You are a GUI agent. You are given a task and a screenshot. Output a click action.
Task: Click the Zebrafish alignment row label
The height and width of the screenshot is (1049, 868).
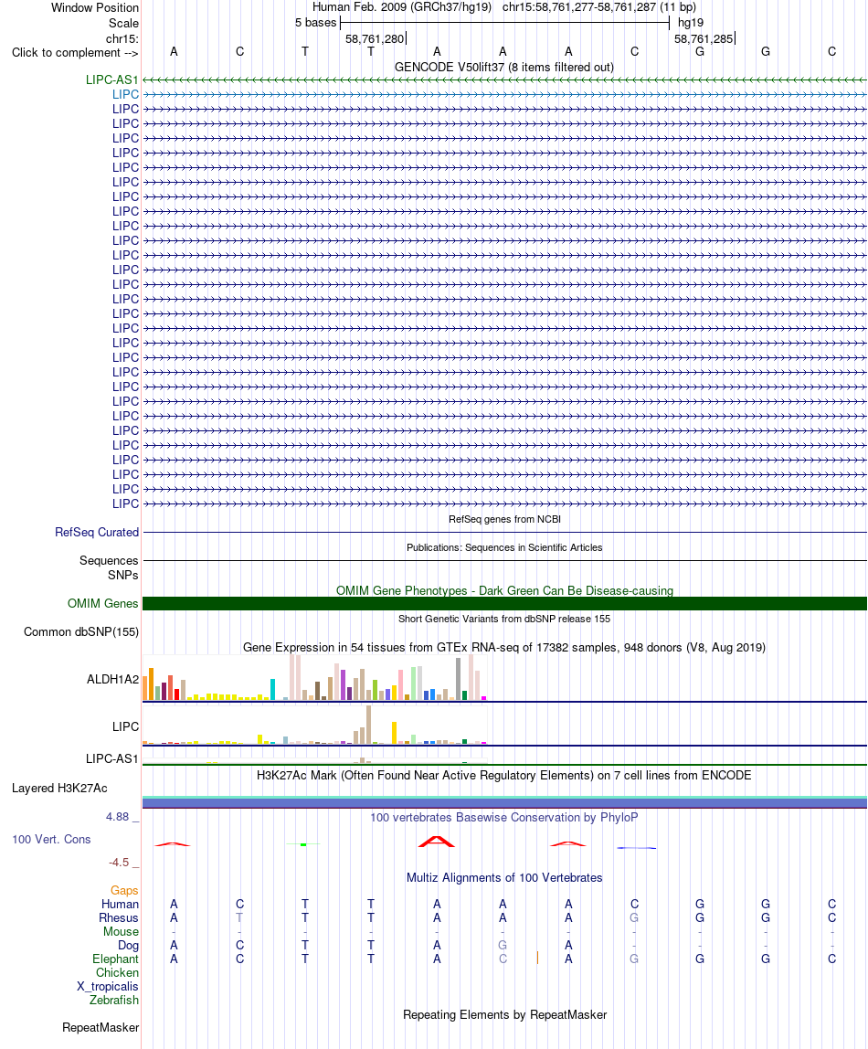tap(114, 1001)
